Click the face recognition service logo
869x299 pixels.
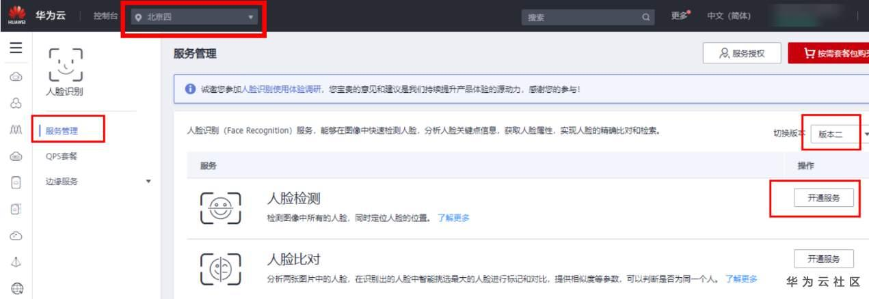tap(67, 66)
